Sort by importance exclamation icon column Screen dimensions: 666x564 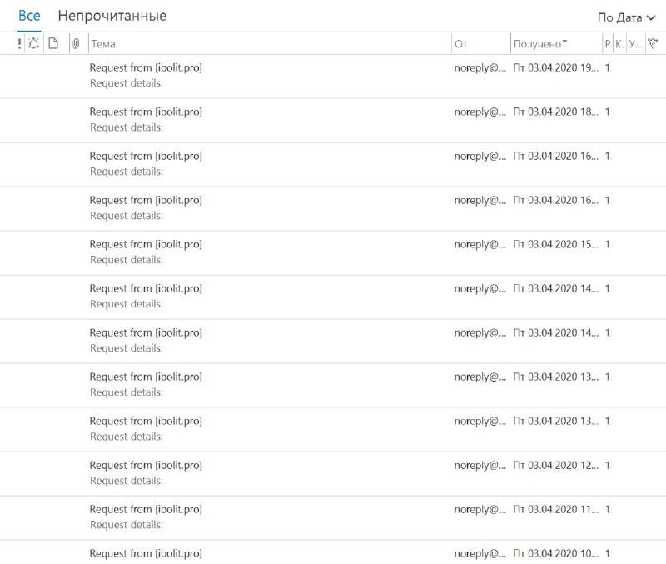click(x=19, y=43)
